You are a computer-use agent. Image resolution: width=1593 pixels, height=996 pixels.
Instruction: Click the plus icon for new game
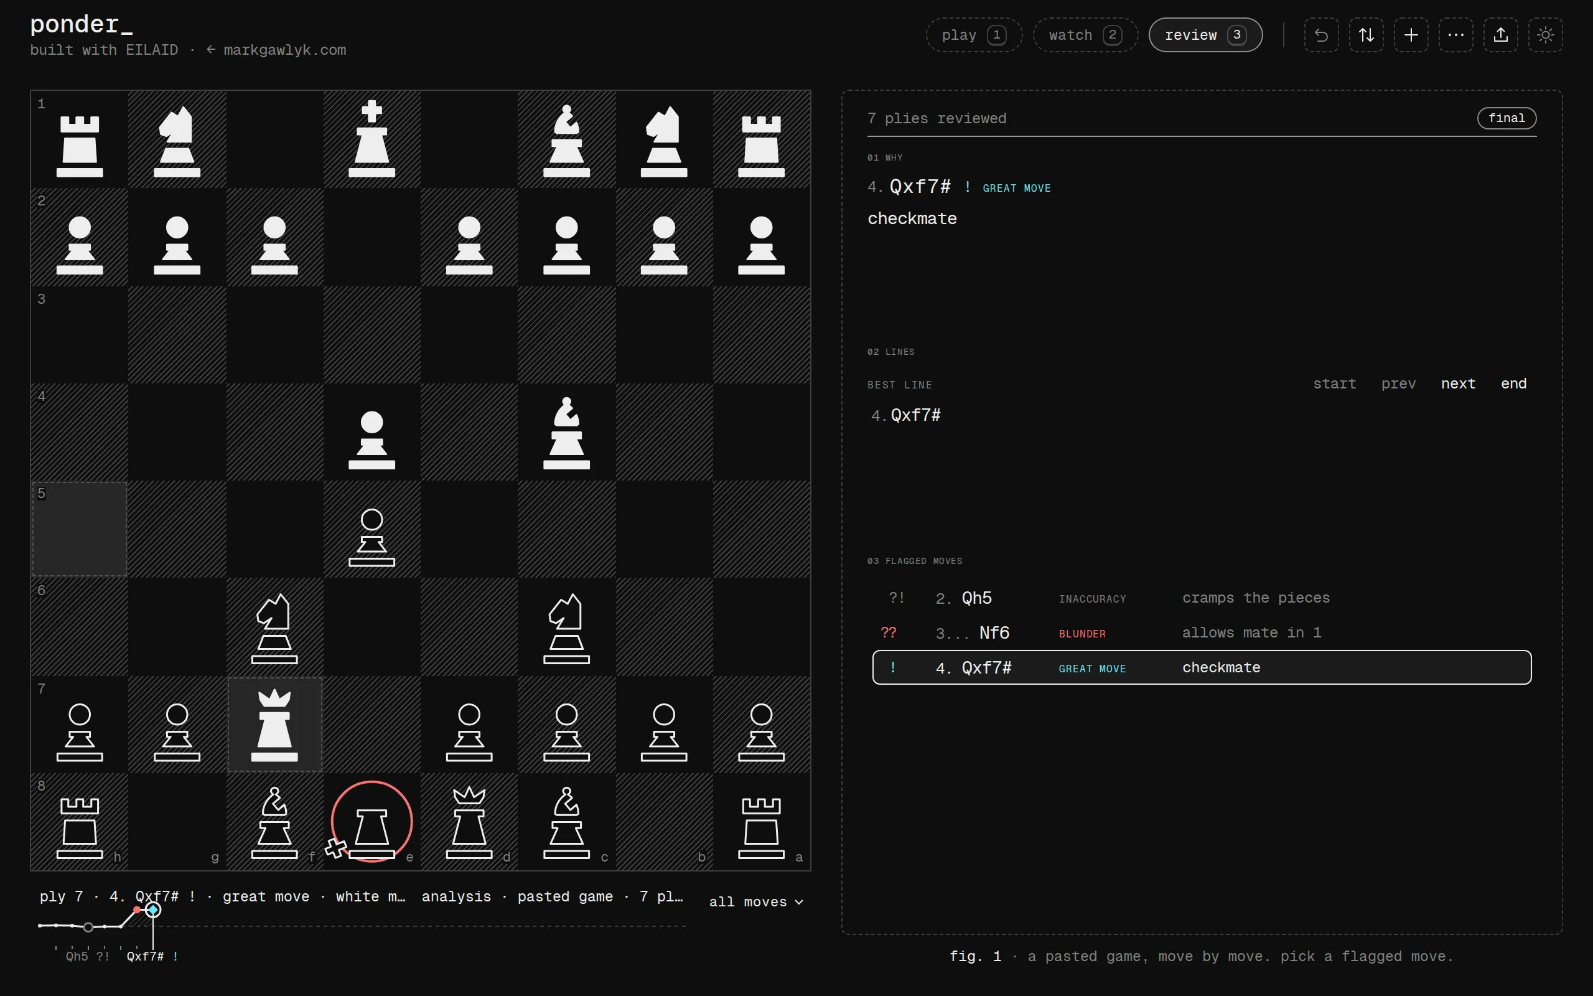[1411, 35]
